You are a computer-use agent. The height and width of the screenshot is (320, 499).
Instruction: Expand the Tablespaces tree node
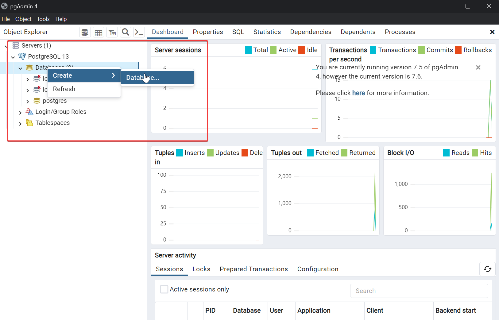[20, 124]
